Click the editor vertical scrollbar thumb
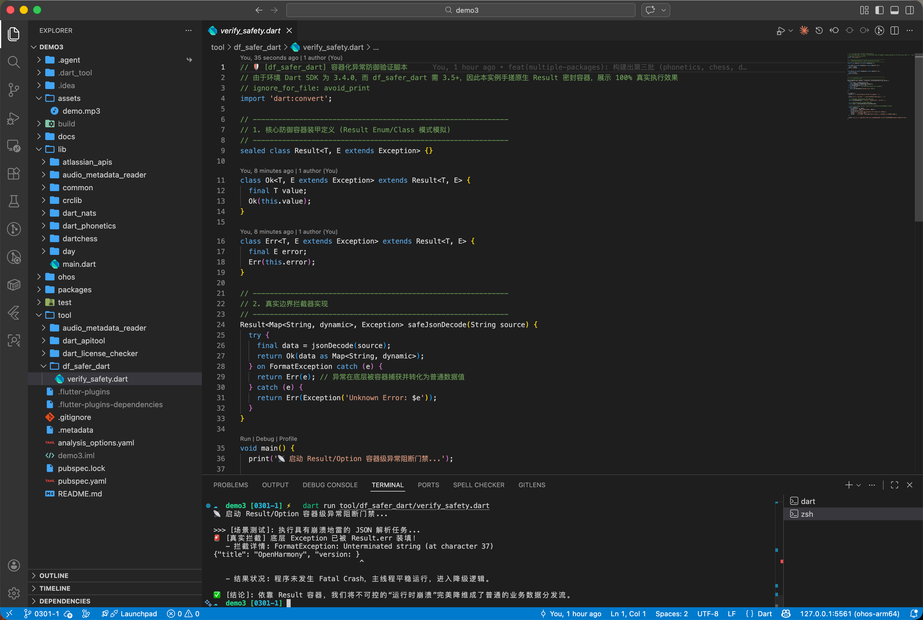This screenshot has height=620, width=923. 918,138
